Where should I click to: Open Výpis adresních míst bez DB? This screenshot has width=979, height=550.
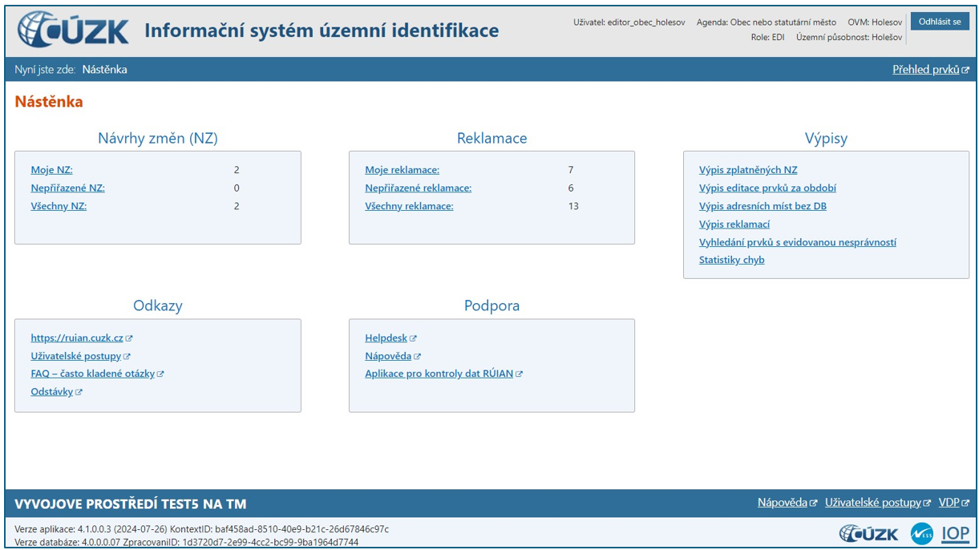click(x=762, y=206)
